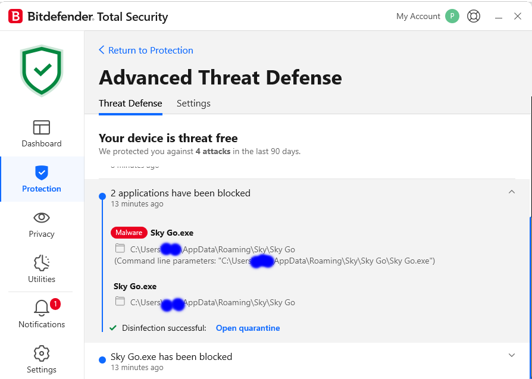The image size is (532, 379).
Task: Open quarantine for the disinfected file
Action: coord(248,328)
